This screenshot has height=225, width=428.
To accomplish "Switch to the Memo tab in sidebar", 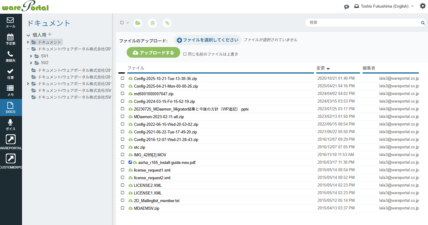I will pyautogui.click(x=10, y=90).
